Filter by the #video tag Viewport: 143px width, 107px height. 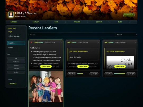(x=16, y=72)
